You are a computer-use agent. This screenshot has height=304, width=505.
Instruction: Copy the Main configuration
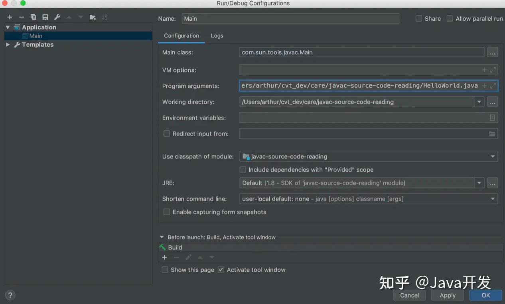[34, 17]
